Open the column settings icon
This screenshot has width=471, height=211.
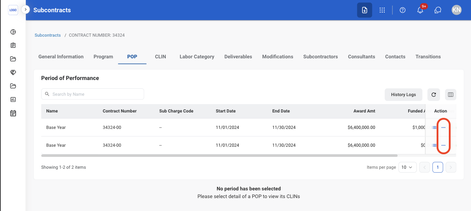pyautogui.click(x=450, y=94)
